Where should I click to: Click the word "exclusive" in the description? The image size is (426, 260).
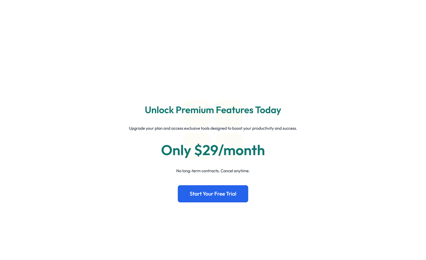192,128
